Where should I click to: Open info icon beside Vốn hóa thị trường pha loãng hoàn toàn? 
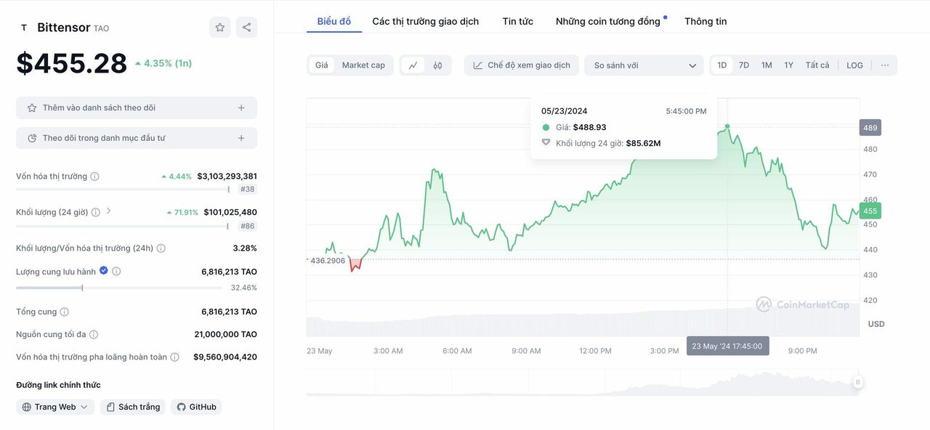click(174, 357)
